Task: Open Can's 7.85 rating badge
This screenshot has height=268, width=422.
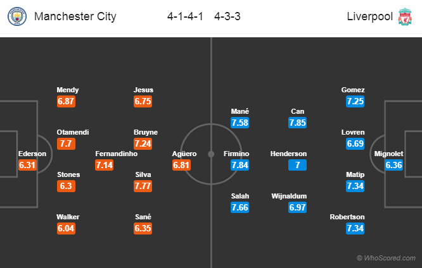Action: click(x=298, y=123)
